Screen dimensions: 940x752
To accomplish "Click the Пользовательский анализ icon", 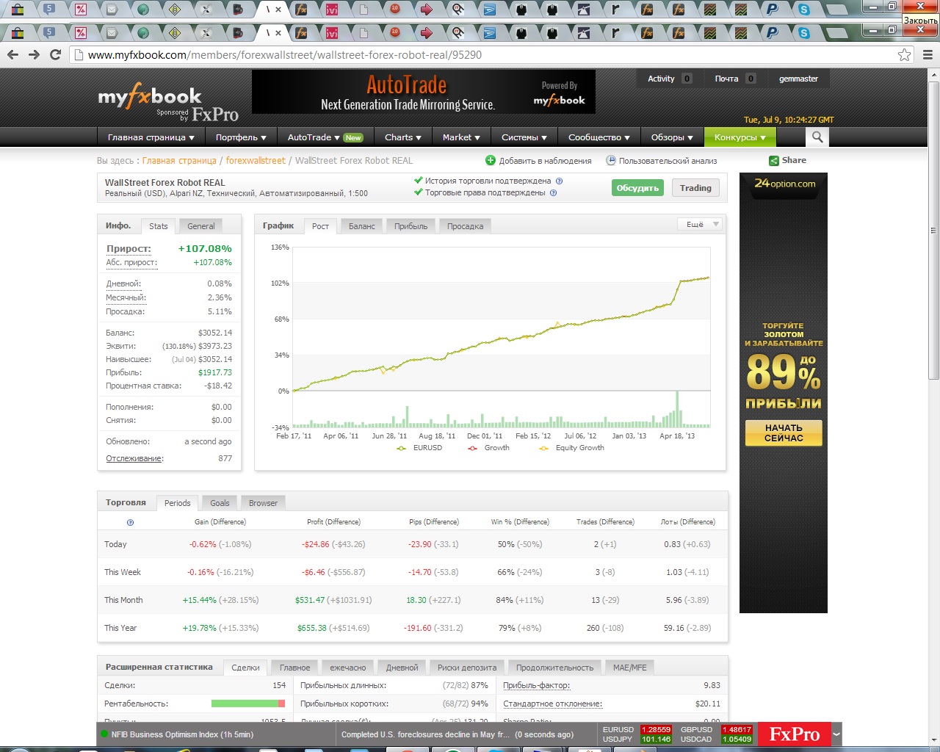I will pyautogui.click(x=610, y=161).
